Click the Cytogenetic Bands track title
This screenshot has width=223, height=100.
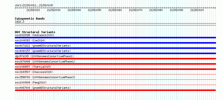pyautogui.click(x=30, y=19)
